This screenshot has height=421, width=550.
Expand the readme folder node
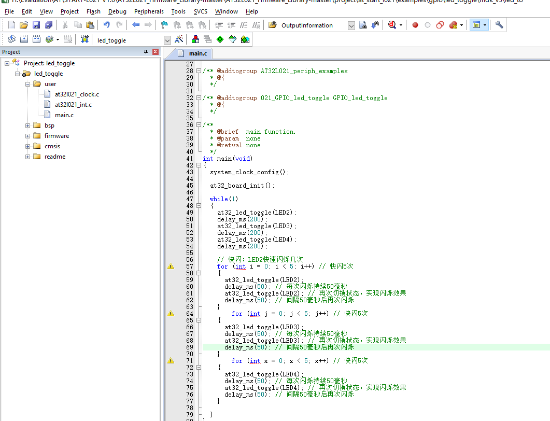27,157
